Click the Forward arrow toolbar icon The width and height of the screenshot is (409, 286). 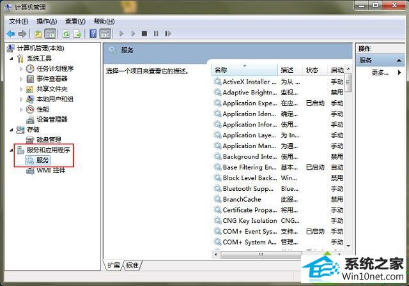click(x=22, y=34)
